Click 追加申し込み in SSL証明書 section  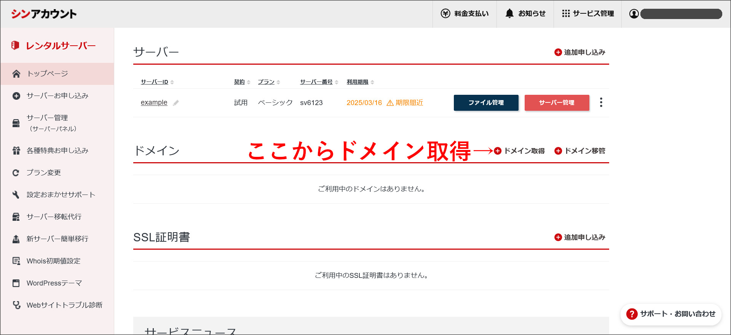(580, 237)
